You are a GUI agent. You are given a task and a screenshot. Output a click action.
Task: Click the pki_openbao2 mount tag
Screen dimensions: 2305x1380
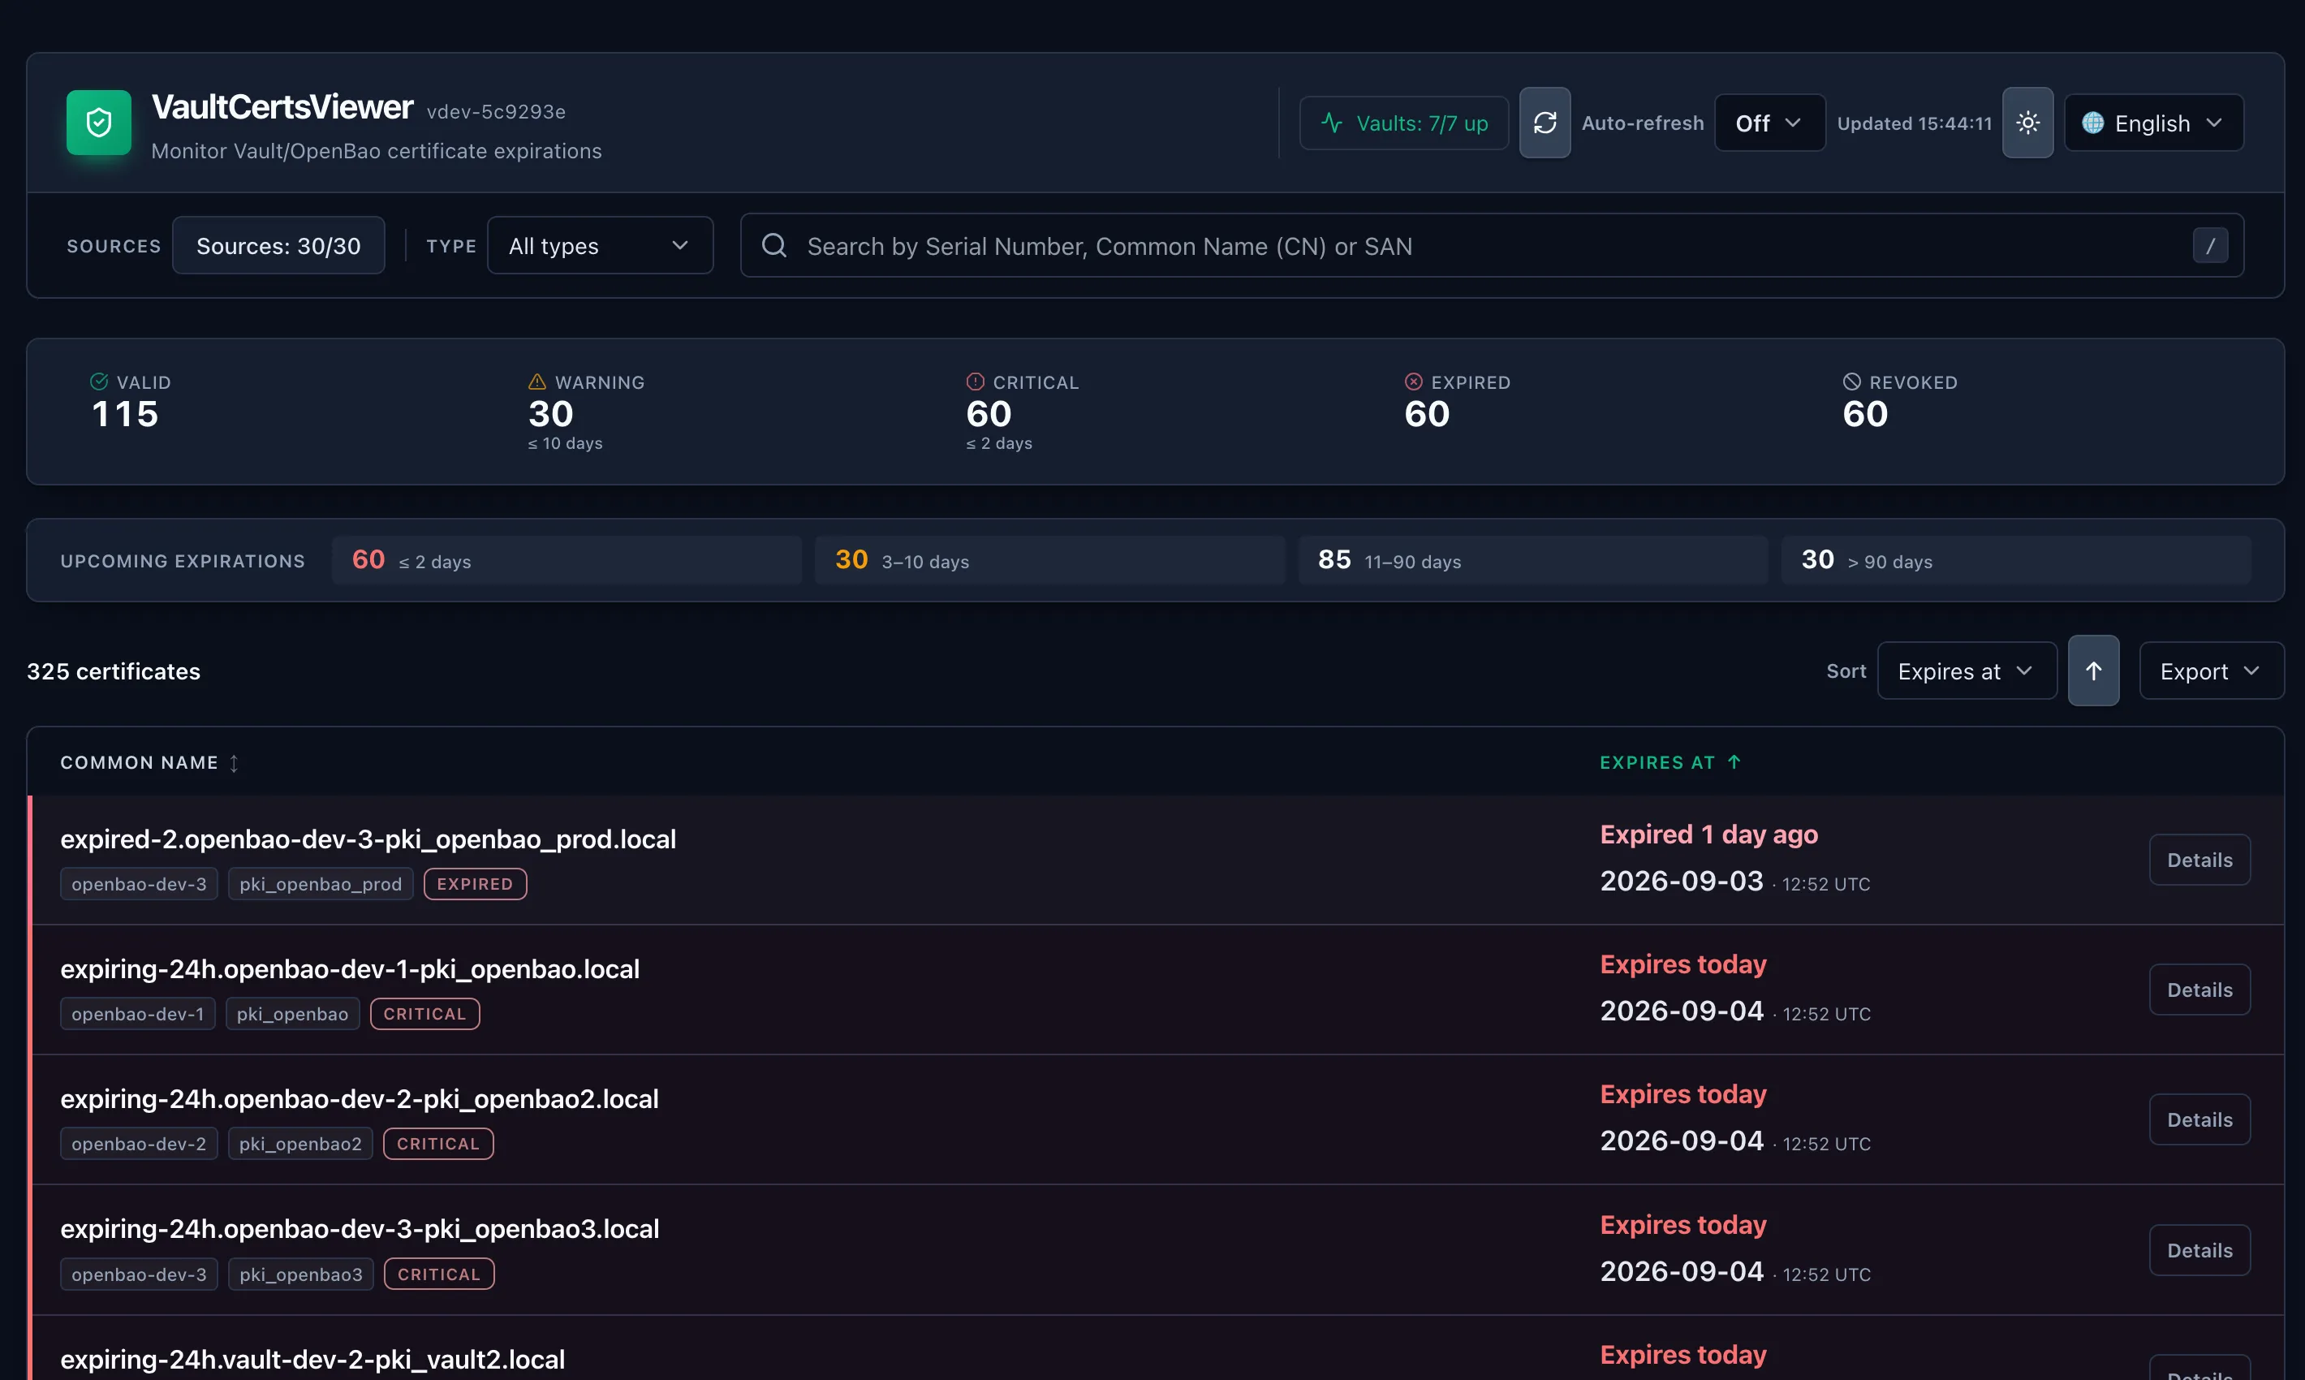coord(300,1144)
